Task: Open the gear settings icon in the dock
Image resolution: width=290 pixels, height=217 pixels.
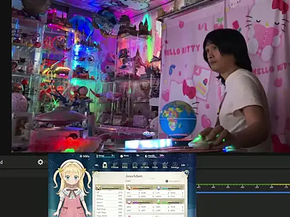Action: (x=40, y=162)
